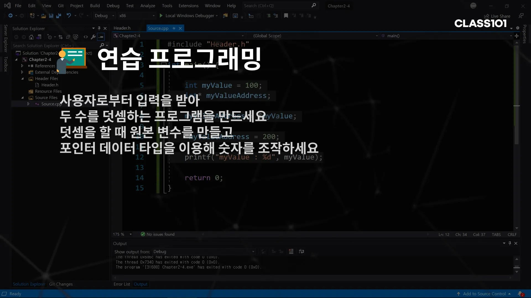
Task: Toggle pin on Source.cpp tab
Action: [x=174, y=28]
